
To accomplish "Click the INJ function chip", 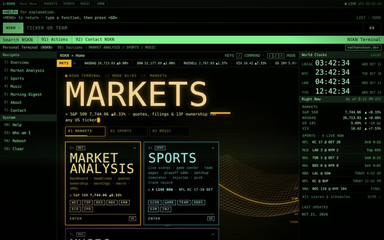I will [166, 209].
